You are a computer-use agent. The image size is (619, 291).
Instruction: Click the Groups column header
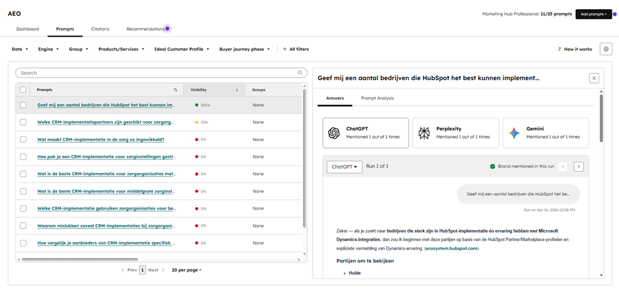259,90
